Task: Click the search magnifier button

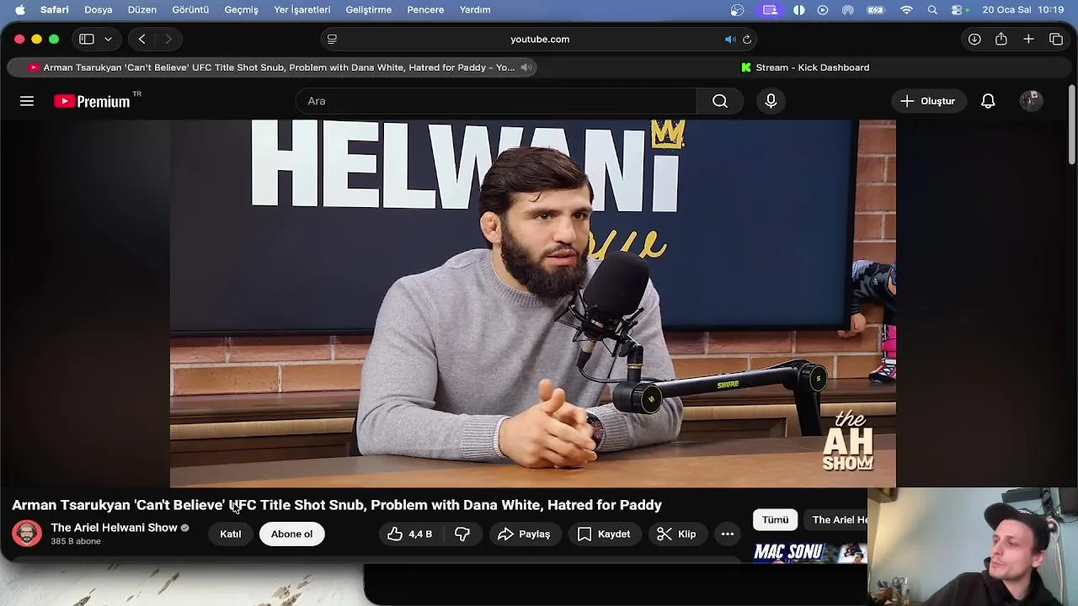Action: pyautogui.click(x=720, y=101)
